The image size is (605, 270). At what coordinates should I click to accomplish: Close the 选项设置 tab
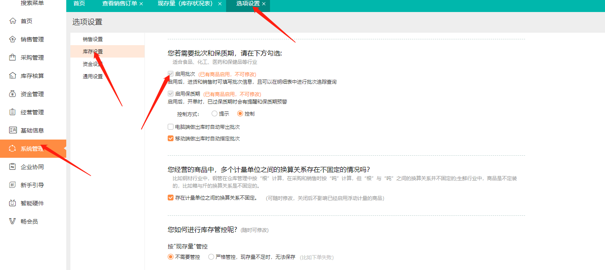(264, 4)
